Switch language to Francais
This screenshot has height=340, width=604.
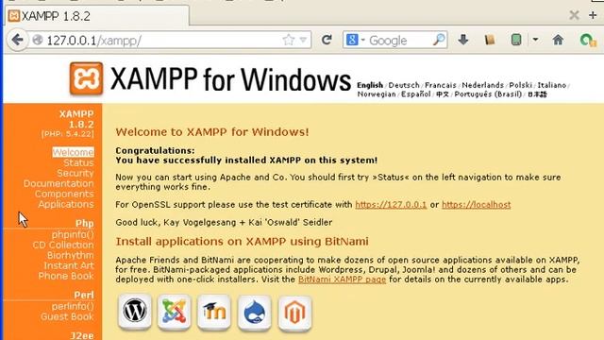tap(441, 85)
